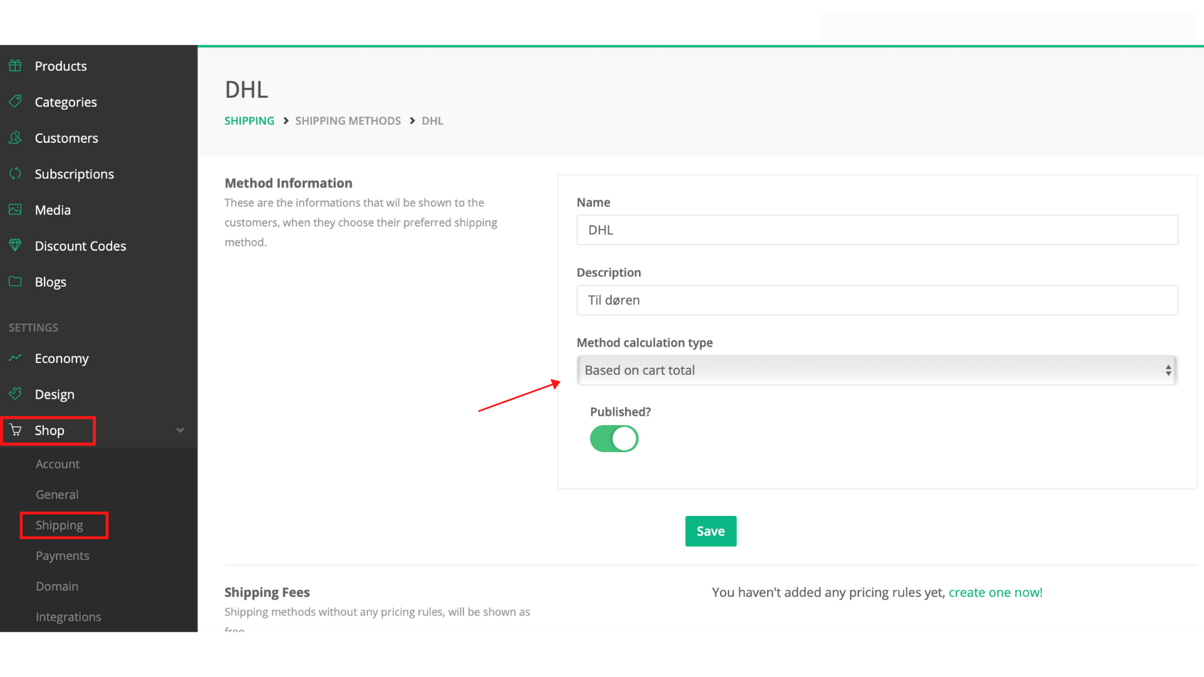Collapse the Shop menu chevron

point(180,430)
